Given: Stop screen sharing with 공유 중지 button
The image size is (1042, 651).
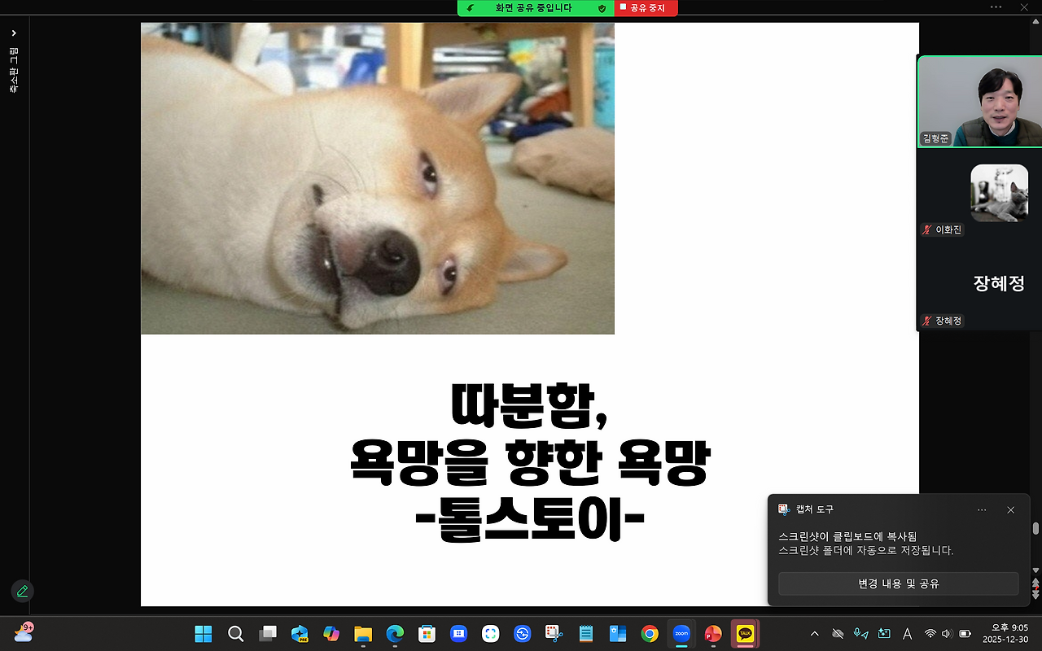Looking at the screenshot, I should 646,8.
